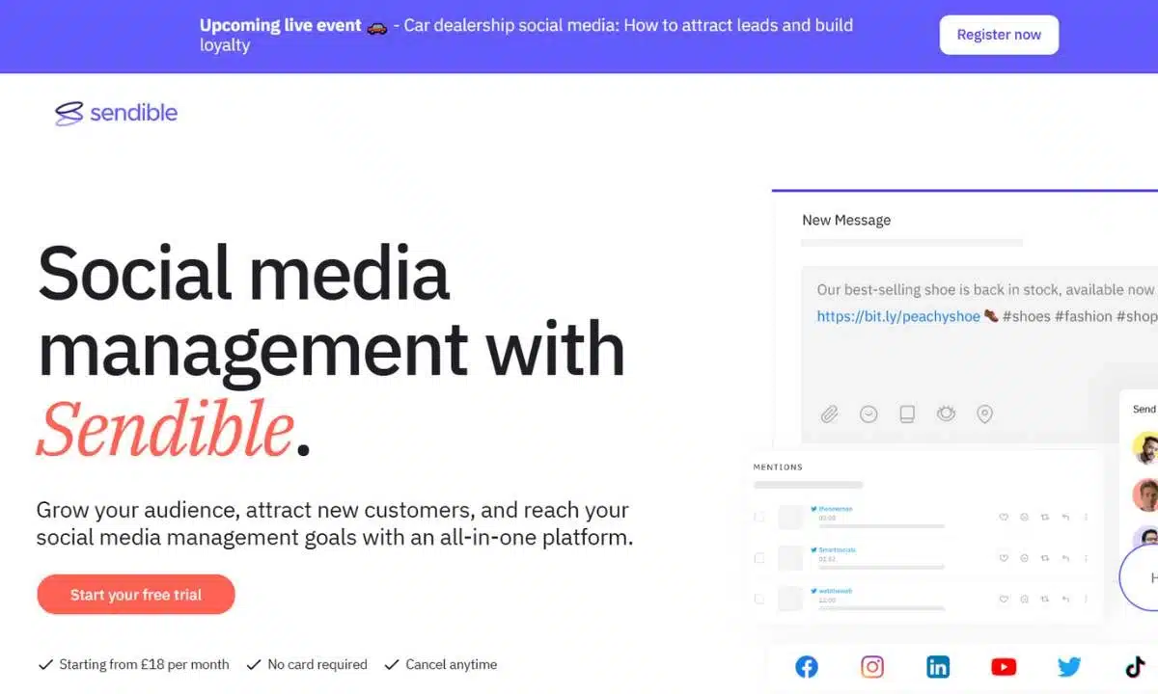This screenshot has width=1158, height=694.
Task: Click sentiment smiley on Smartsocials mention
Action: click(1025, 558)
